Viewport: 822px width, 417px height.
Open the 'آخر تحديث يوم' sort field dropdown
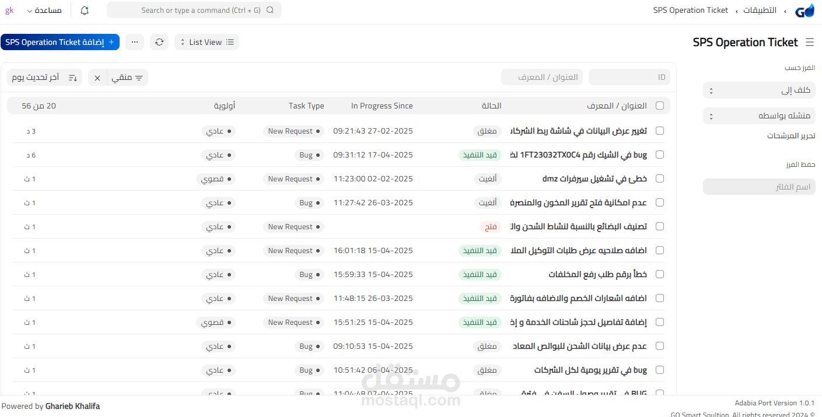coord(36,78)
